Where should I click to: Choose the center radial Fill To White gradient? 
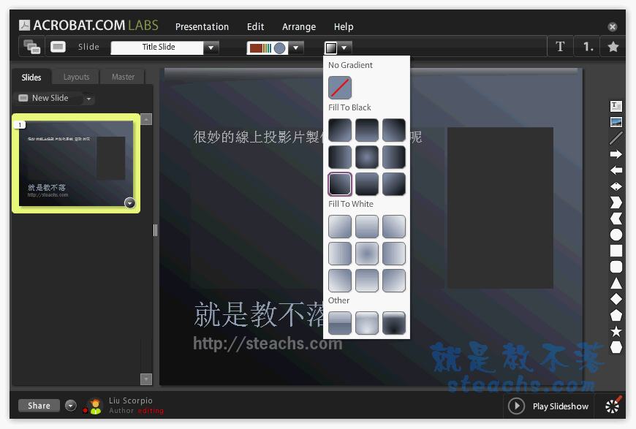tap(367, 254)
